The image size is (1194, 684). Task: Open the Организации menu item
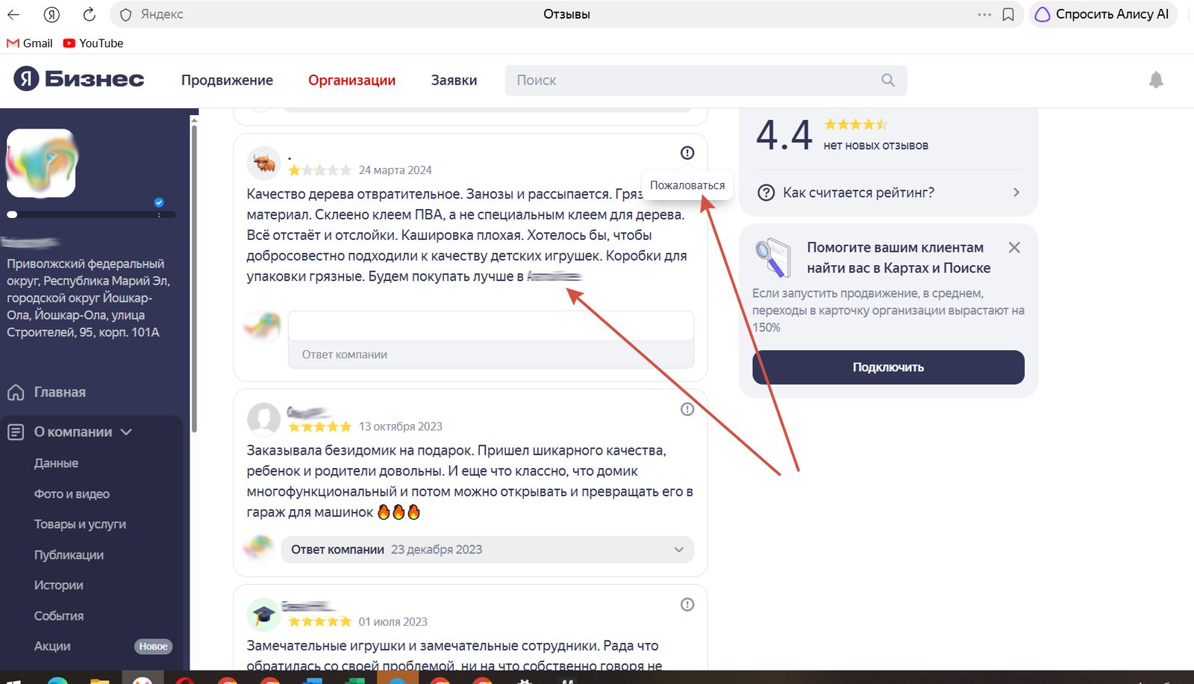pyautogui.click(x=351, y=80)
